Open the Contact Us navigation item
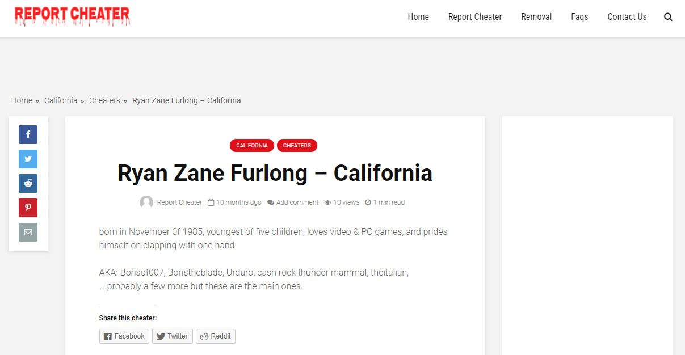685x355 pixels. tap(627, 17)
